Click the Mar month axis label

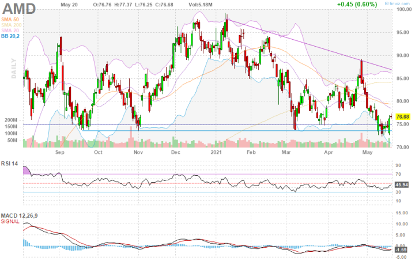coord(286,152)
